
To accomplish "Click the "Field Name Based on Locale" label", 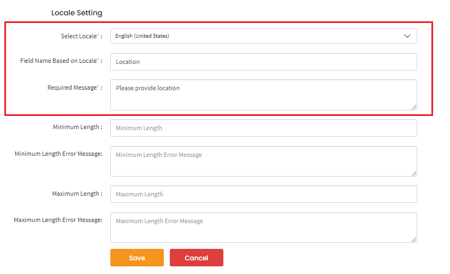I will 58,61.
